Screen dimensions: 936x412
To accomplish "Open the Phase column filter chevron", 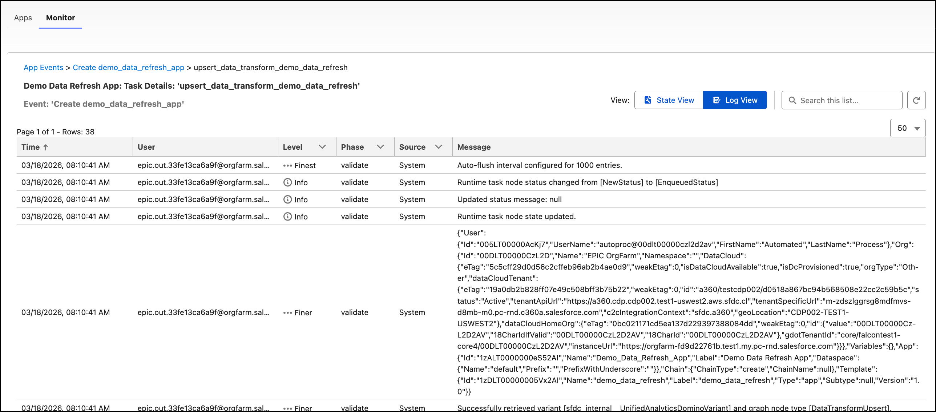I will pyautogui.click(x=380, y=147).
